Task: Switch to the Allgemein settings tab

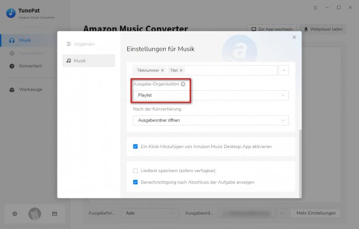Action: point(89,44)
